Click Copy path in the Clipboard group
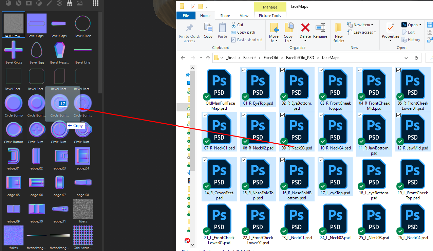Screen dimensions: 433x251 tap(243, 32)
